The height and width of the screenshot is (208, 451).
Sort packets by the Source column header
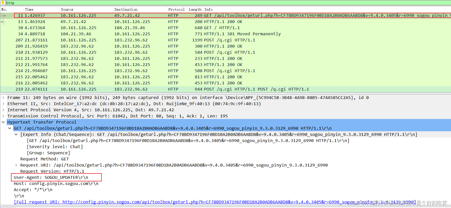[86, 9]
